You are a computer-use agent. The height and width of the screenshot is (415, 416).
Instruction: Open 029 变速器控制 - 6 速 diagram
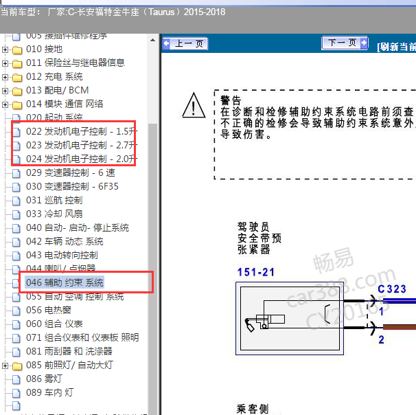tap(70, 173)
